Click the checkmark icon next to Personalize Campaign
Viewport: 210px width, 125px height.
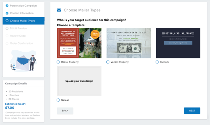[x=7, y=6]
